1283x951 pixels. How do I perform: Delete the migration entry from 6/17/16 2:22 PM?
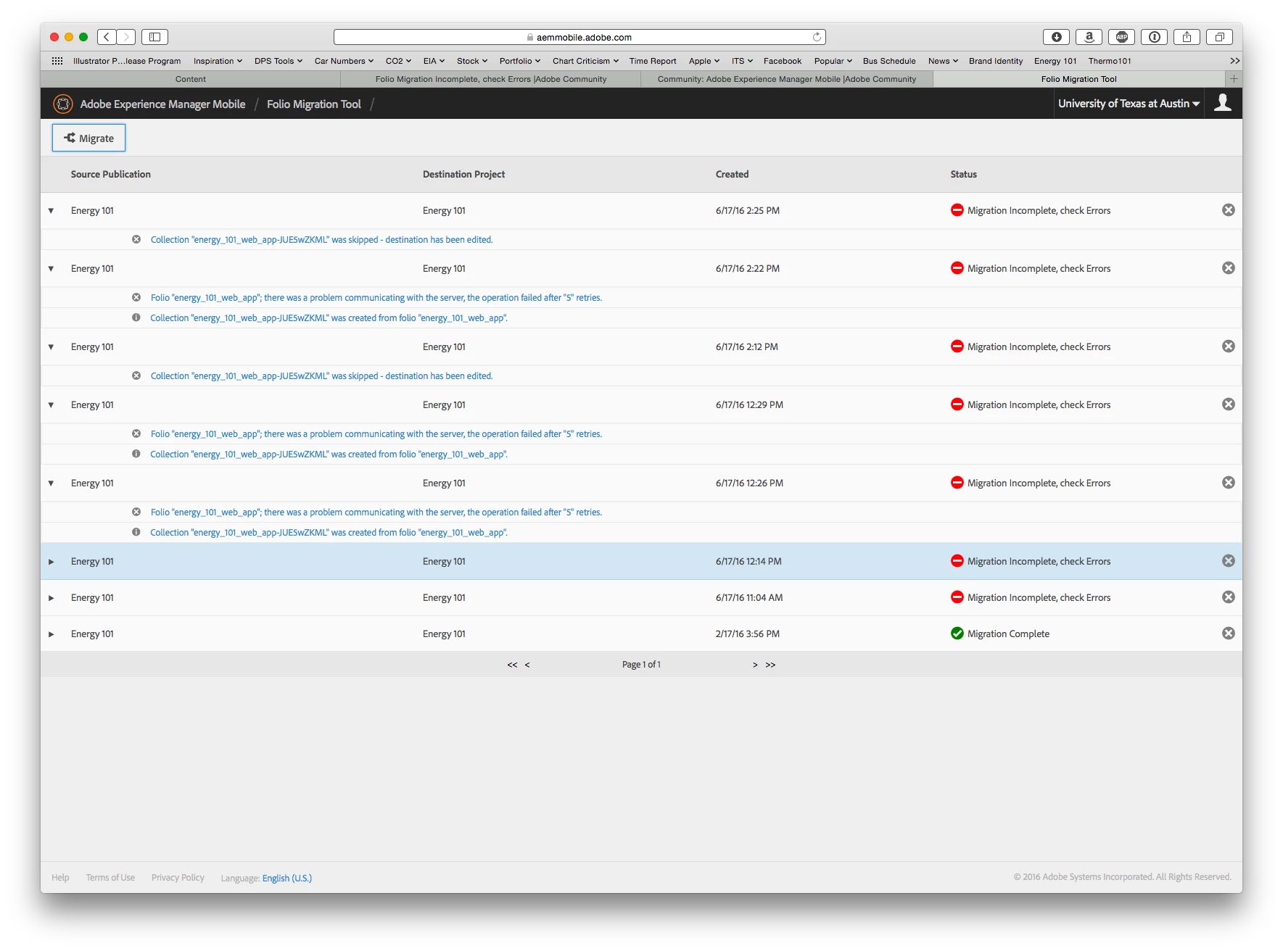(x=1228, y=268)
